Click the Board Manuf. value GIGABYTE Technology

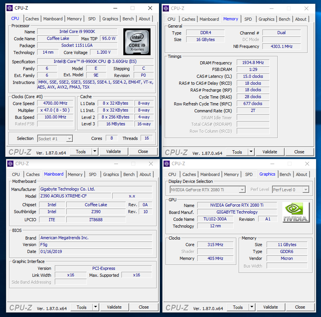click(x=237, y=212)
